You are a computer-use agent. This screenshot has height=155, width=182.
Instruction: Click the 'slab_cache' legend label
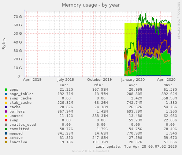pyautogui.click(x=21, y=103)
